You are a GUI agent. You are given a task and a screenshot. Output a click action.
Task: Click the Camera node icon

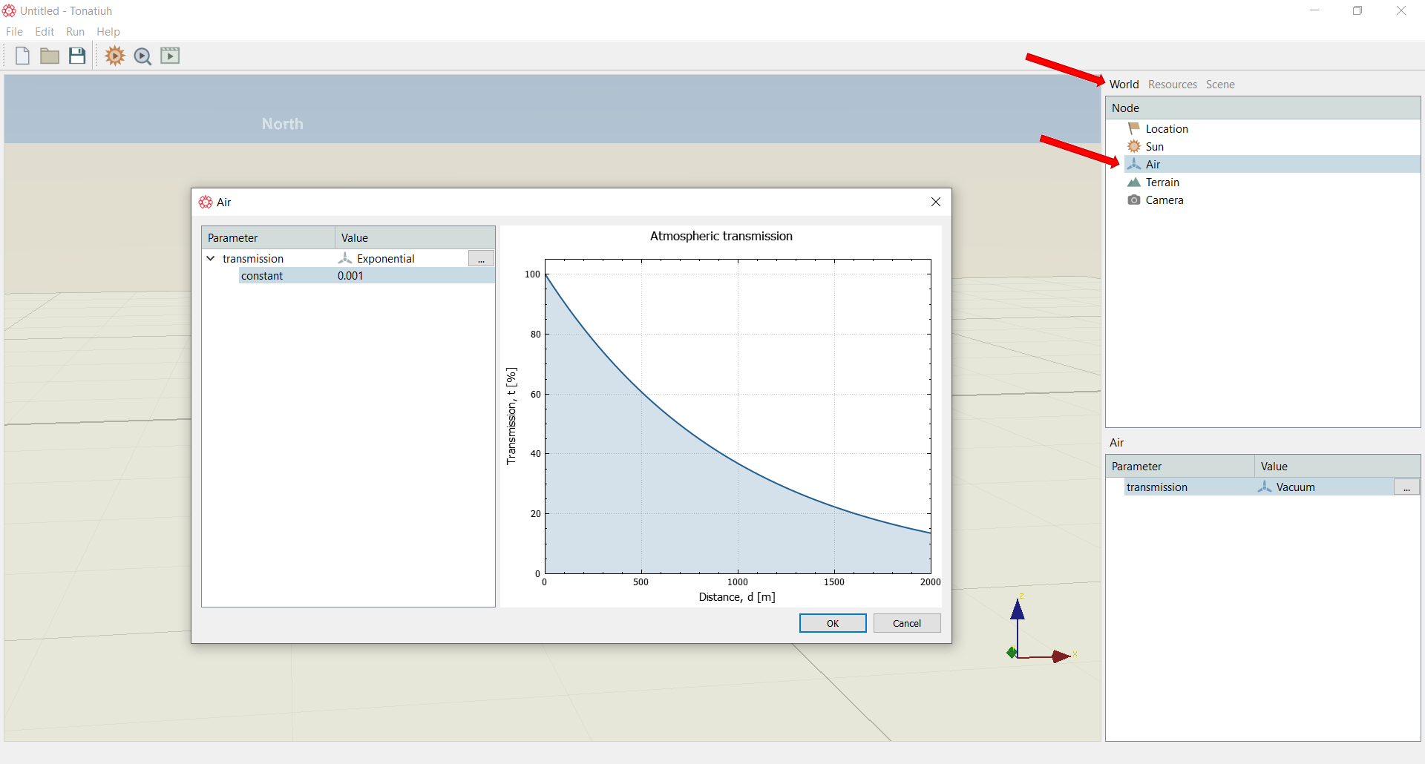click(1134, 200)
